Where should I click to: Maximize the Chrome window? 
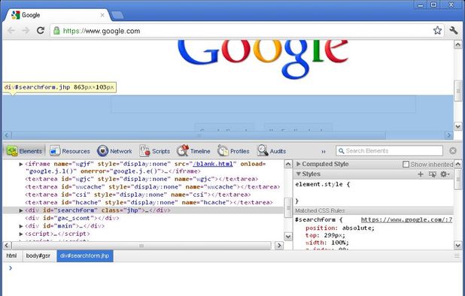pos(434,5)
